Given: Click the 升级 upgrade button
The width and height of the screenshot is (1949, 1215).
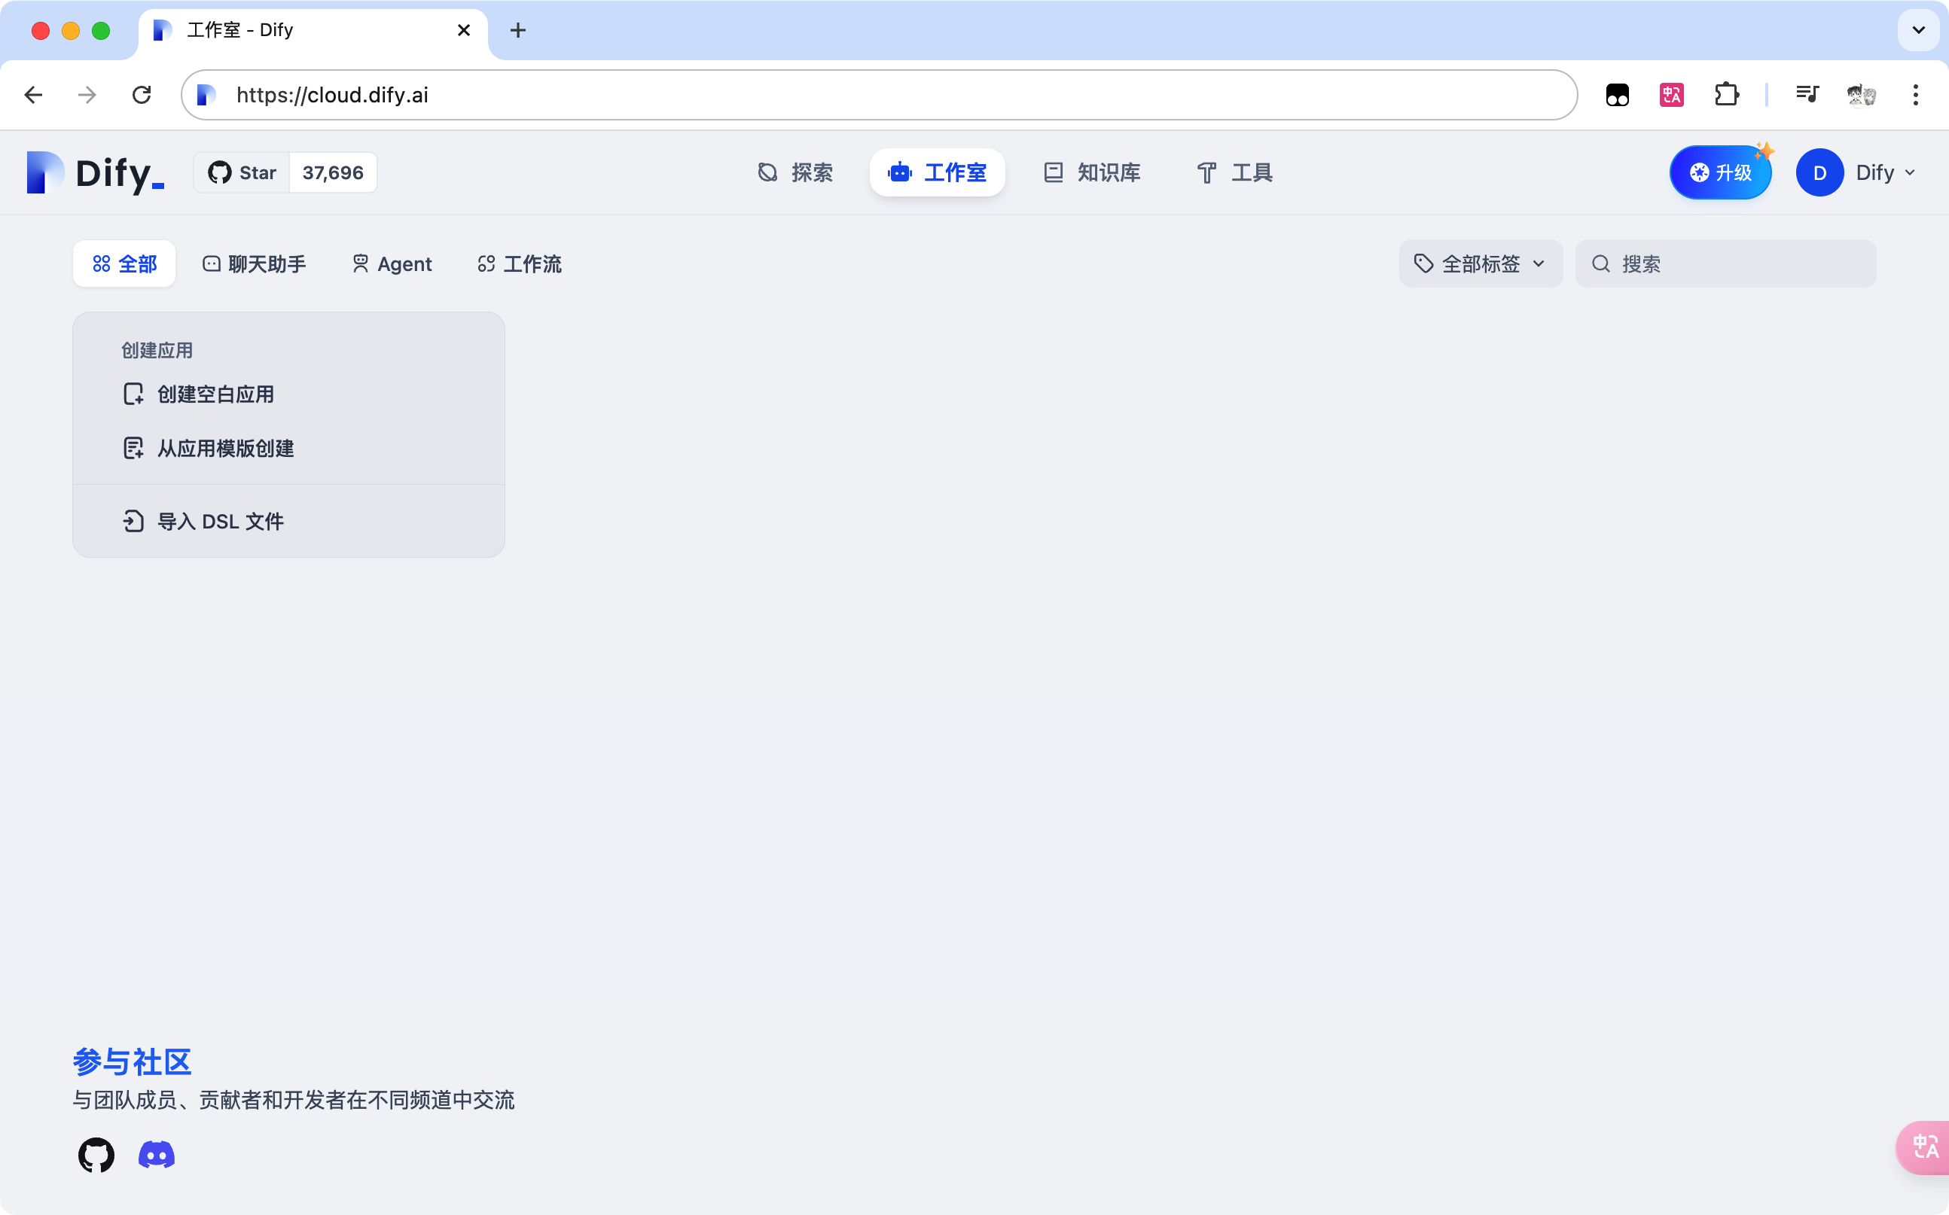Looking at the screenshot, I should (x=1720, y=172).
